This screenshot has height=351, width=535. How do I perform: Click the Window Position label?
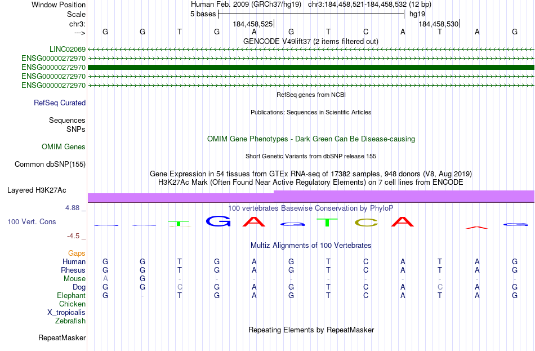(59, 5)
